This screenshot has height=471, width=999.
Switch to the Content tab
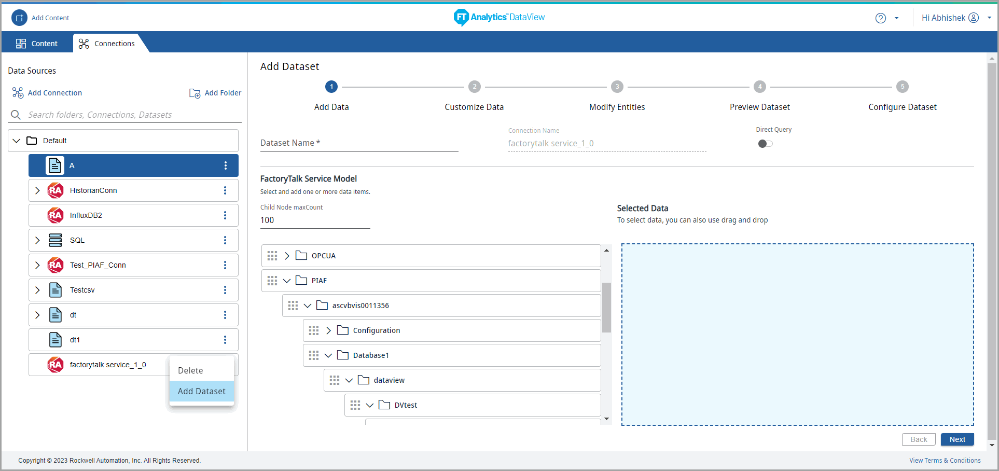37,44
